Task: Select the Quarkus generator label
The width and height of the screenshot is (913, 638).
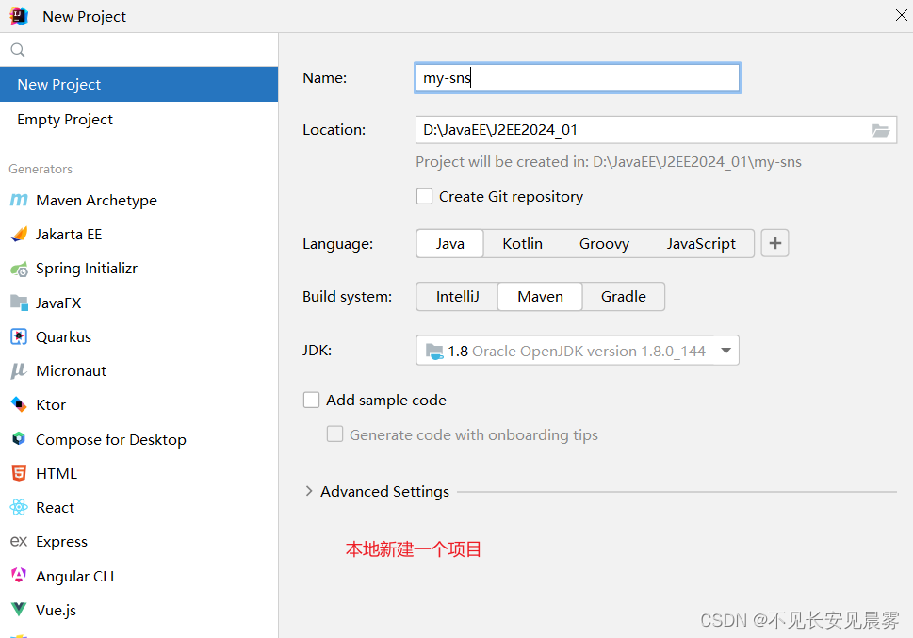Action: (x=63, y=336)
